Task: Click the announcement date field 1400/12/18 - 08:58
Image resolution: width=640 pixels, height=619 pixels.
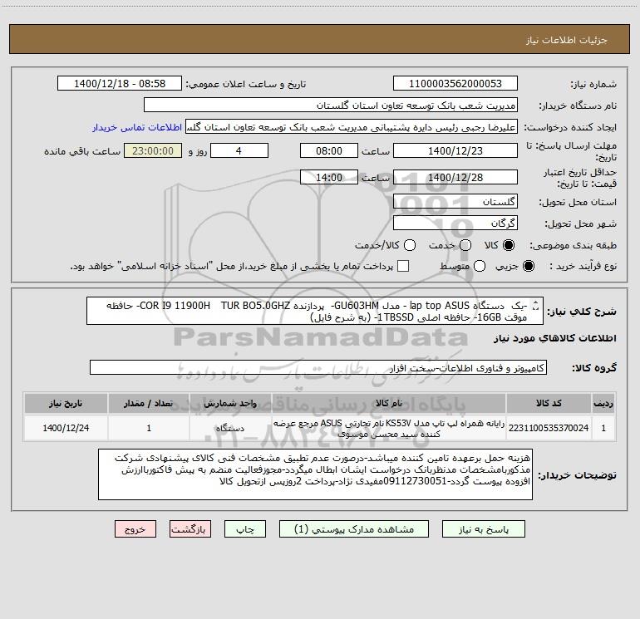Action: point(120,83)
